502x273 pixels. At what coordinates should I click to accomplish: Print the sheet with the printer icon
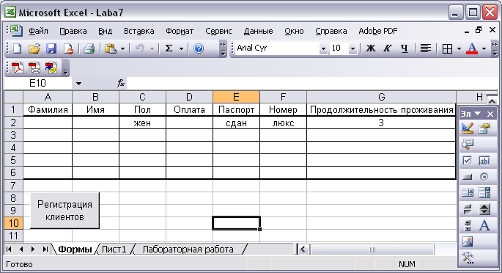tap(89, 48)
